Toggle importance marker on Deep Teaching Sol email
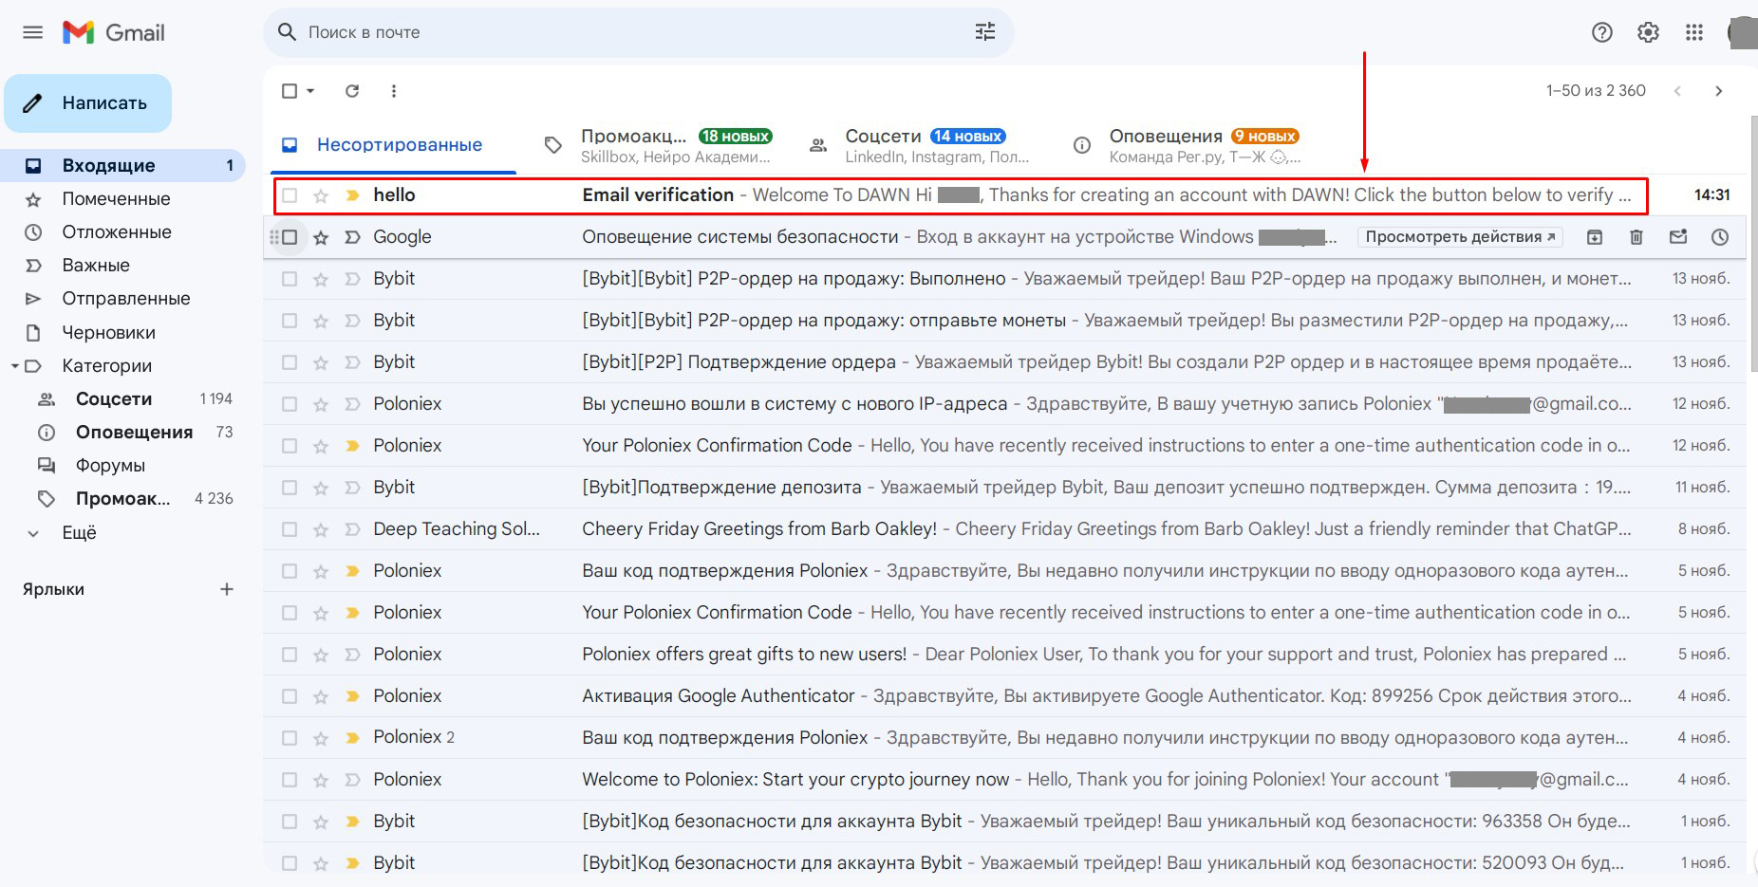1758x887 pixels. click(x=352, y=529)
